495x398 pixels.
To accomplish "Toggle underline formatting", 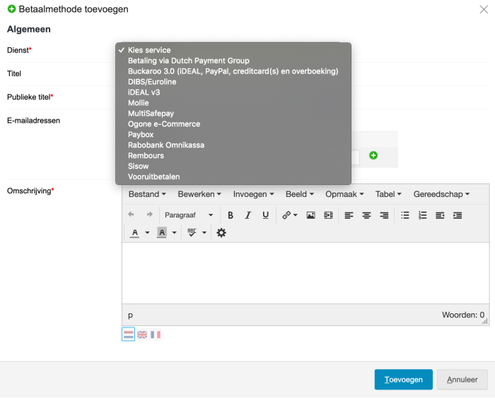I will pos(265,215).
